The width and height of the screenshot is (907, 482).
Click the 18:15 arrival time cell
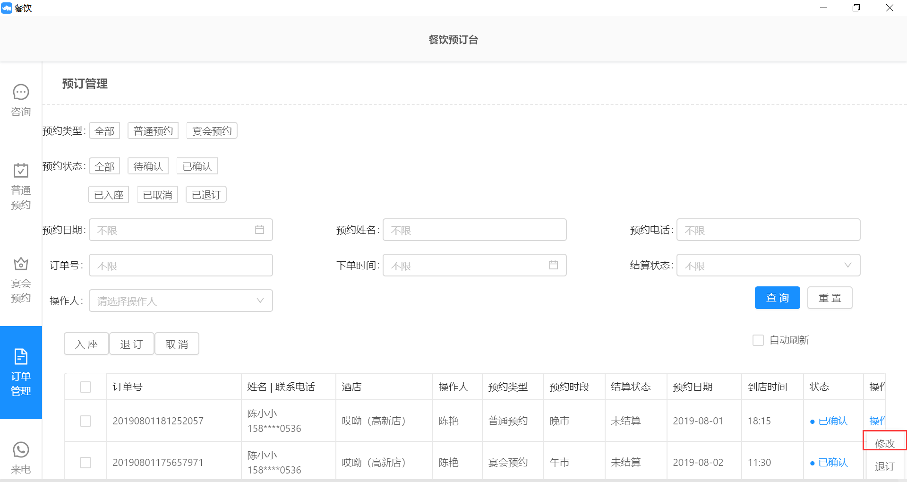click(759, 421)
